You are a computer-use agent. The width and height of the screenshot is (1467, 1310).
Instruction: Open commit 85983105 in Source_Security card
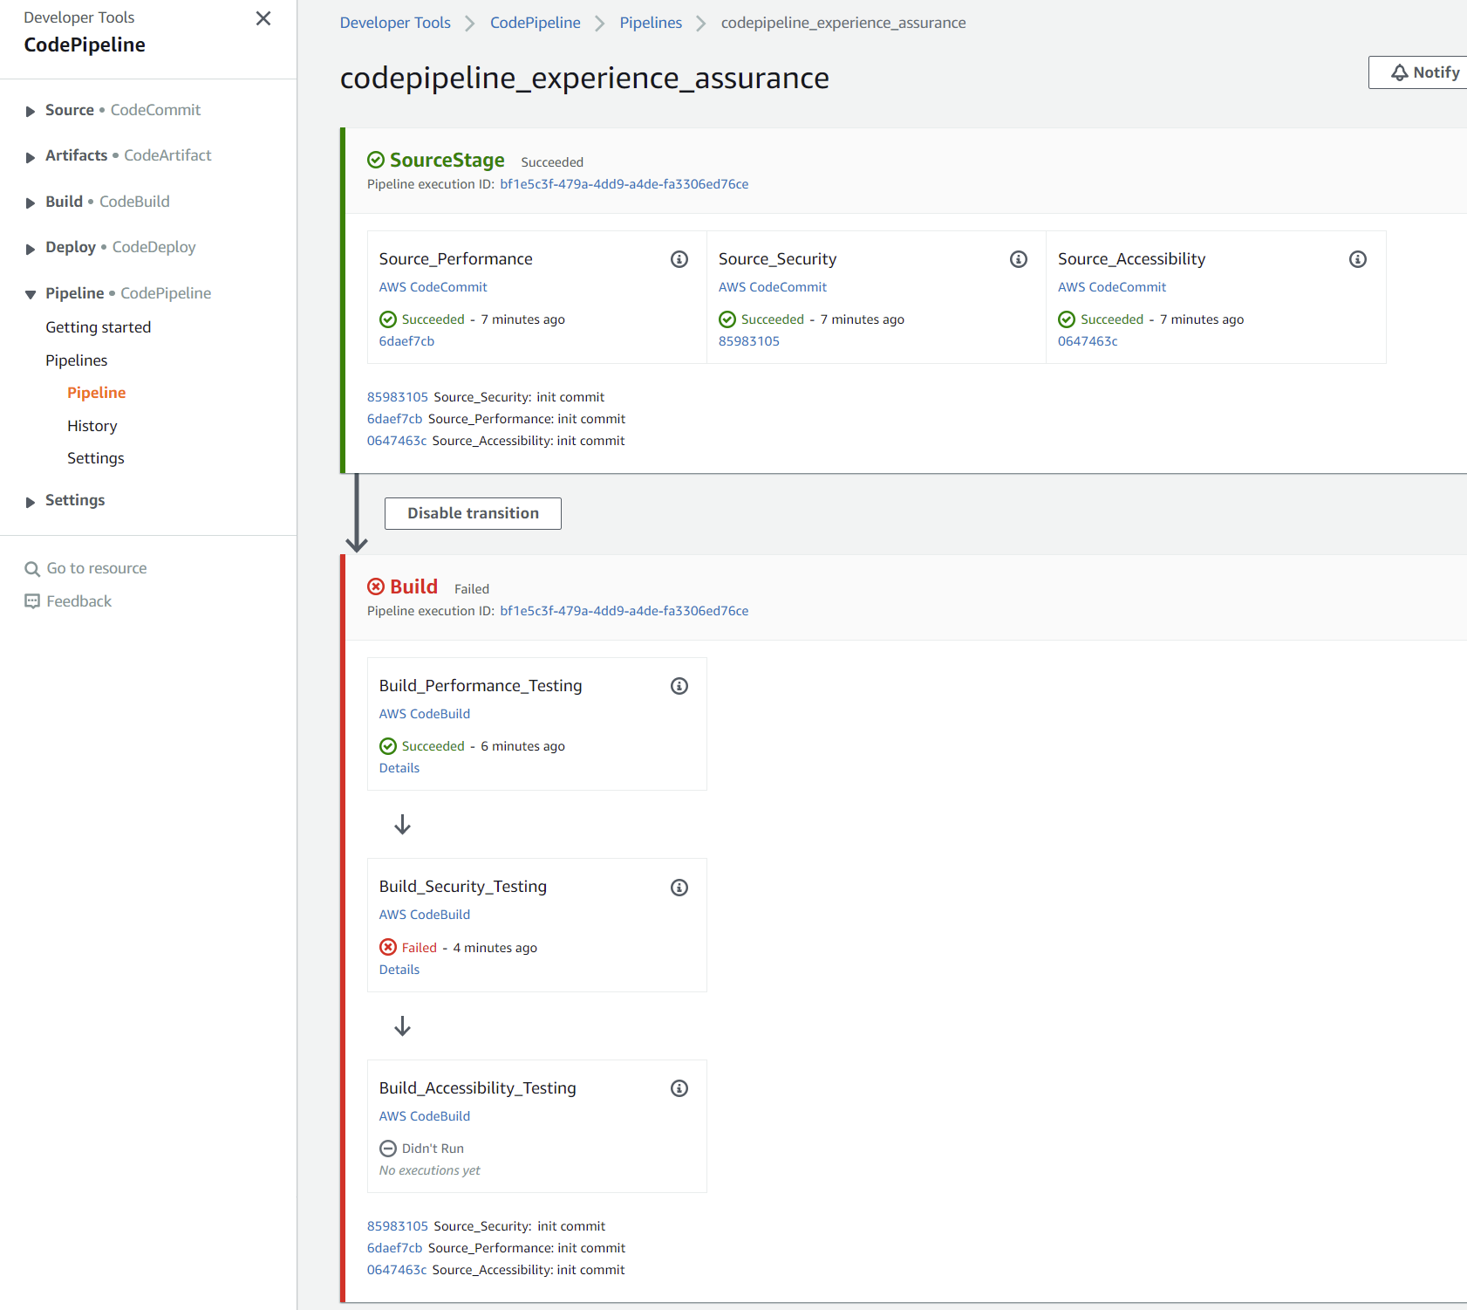click(749, 341)
